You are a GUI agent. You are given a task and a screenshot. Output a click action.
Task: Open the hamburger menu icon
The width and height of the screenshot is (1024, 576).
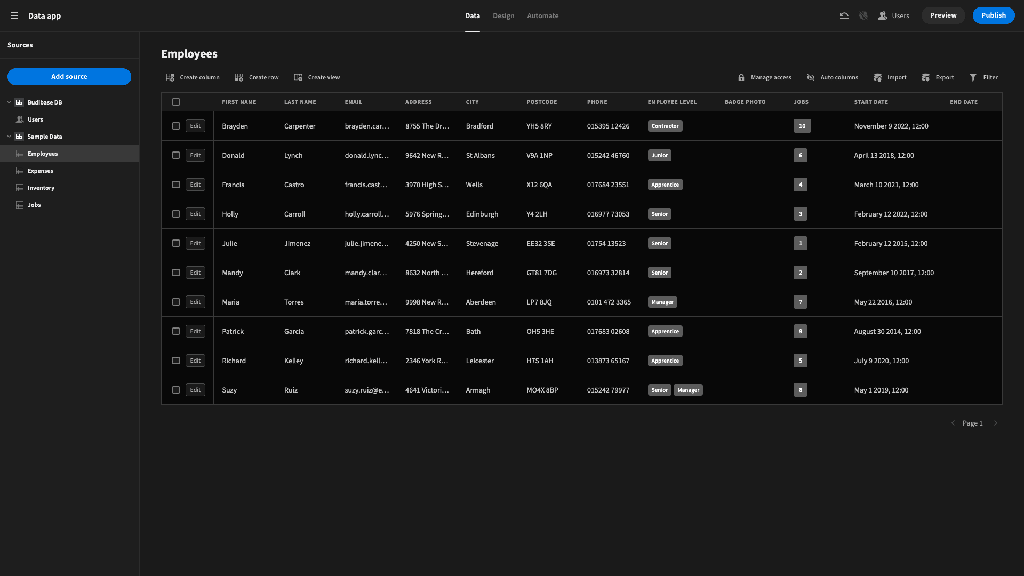coord(14,16)
